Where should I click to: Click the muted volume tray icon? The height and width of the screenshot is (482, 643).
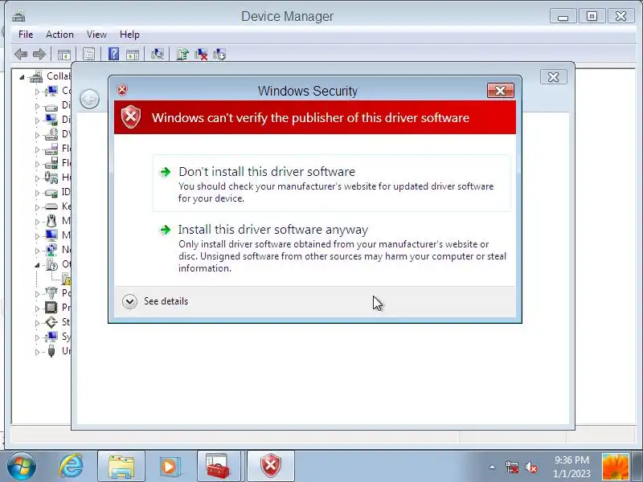(x=531, y=467)
